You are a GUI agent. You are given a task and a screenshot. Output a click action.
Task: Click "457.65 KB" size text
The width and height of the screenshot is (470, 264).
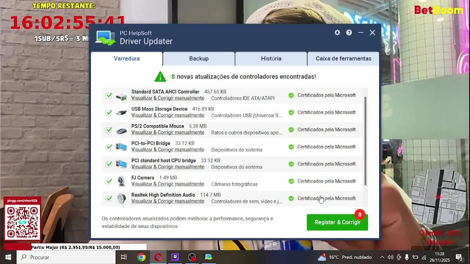pyautogui.click(x=215, y=92)
